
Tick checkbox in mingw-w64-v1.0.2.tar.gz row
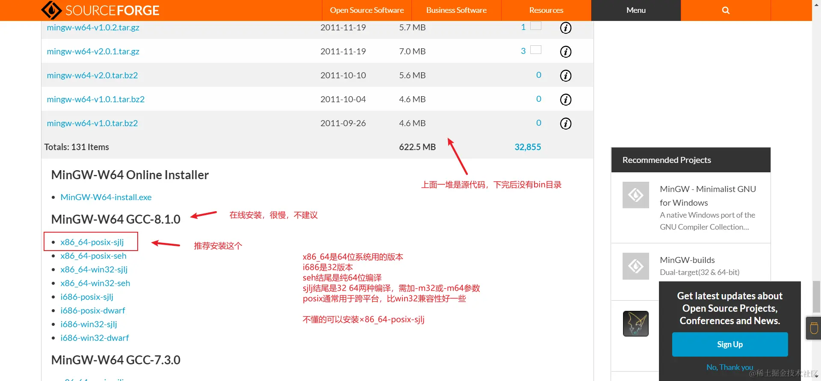(536, 26)
